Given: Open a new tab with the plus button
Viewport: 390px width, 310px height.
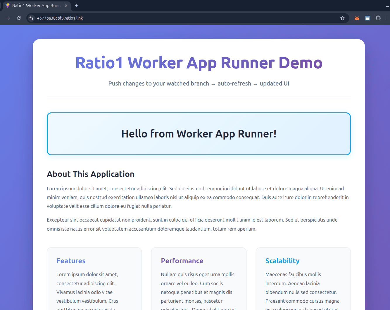Looking at the screenshot, I should 77,6.
